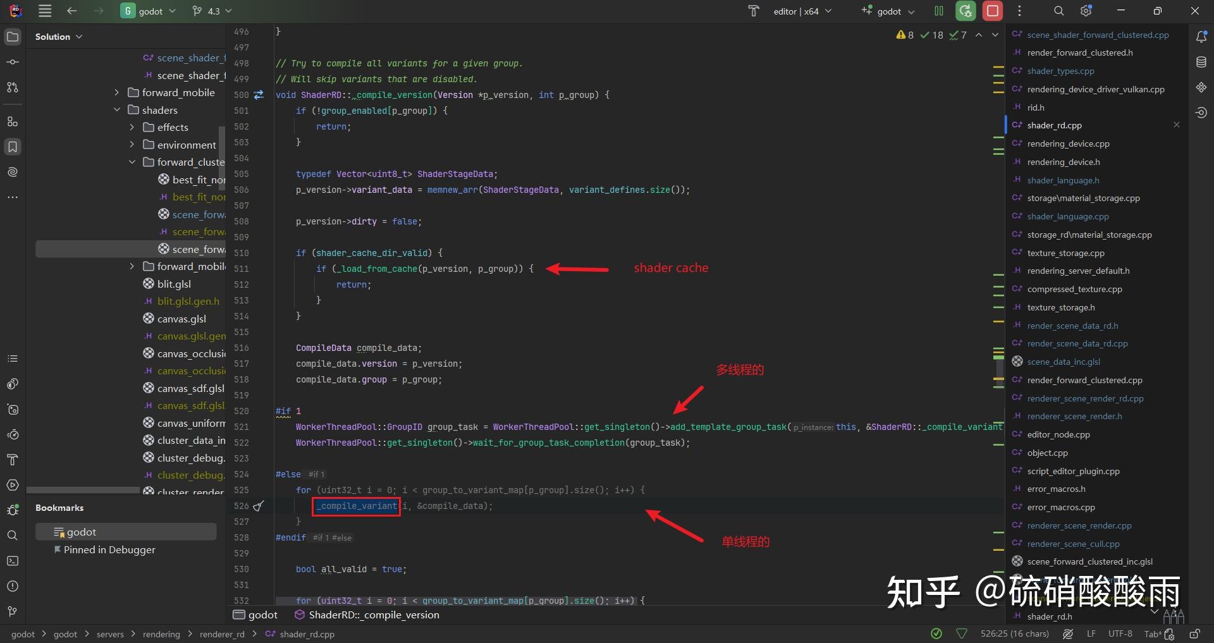The width and height of the screenshot is (1214, 643).
Task: Open the Debug tool window bug icon
Action: (x=13, y=510)
